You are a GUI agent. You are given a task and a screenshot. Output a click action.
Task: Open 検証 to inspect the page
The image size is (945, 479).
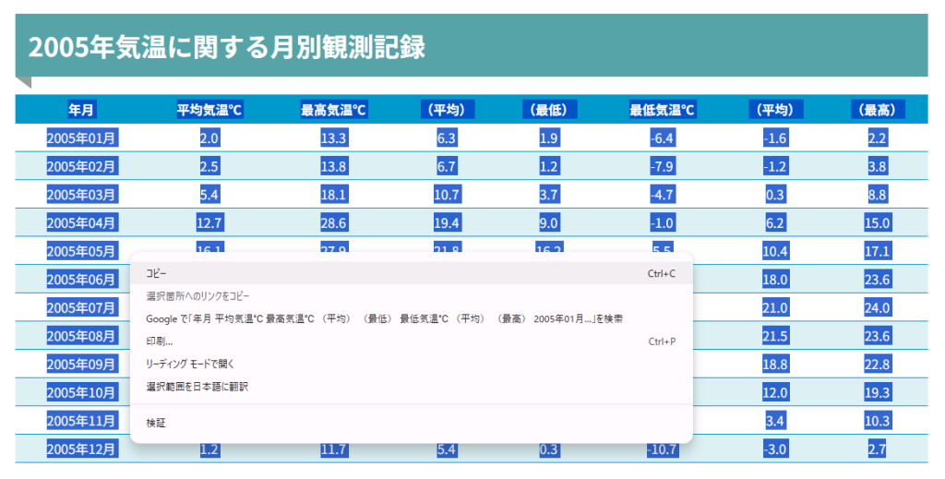156,423
